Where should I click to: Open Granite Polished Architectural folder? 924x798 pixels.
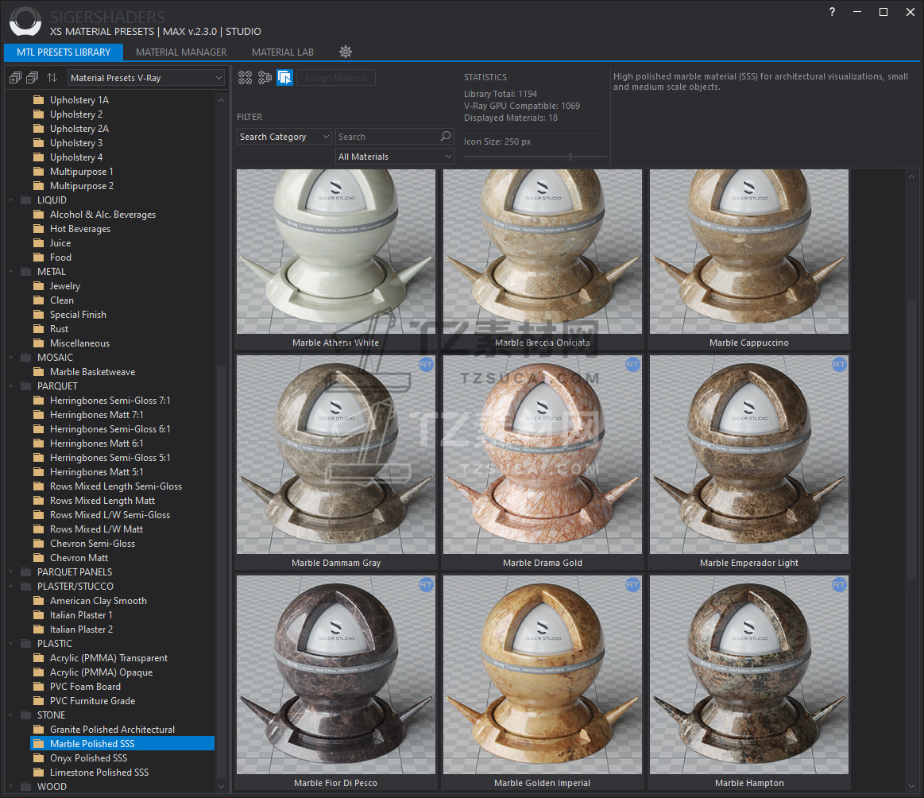tap(112, 730)
